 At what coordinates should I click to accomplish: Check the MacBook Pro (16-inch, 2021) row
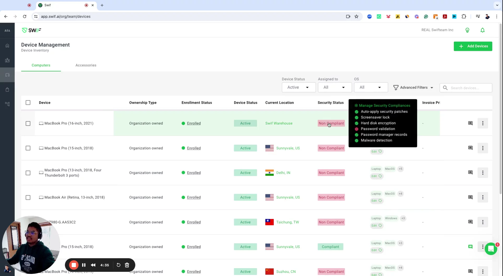click(x=28, y=123)
